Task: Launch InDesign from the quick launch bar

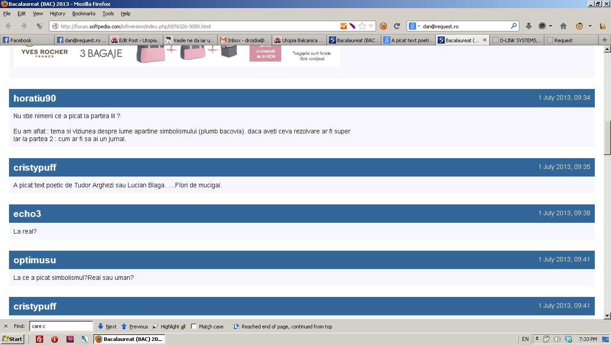Action: pos(70,339)
